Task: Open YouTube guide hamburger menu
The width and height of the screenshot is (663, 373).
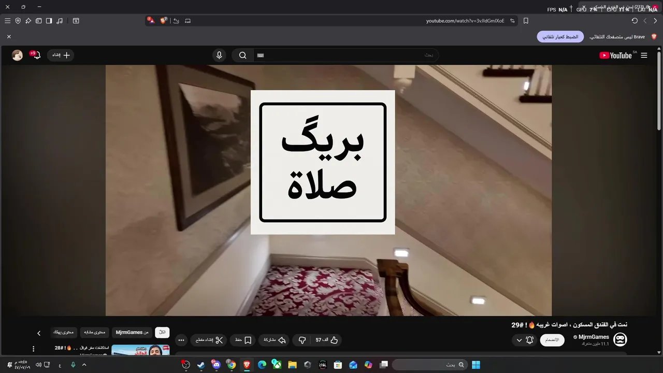Action: click(644, 55)
